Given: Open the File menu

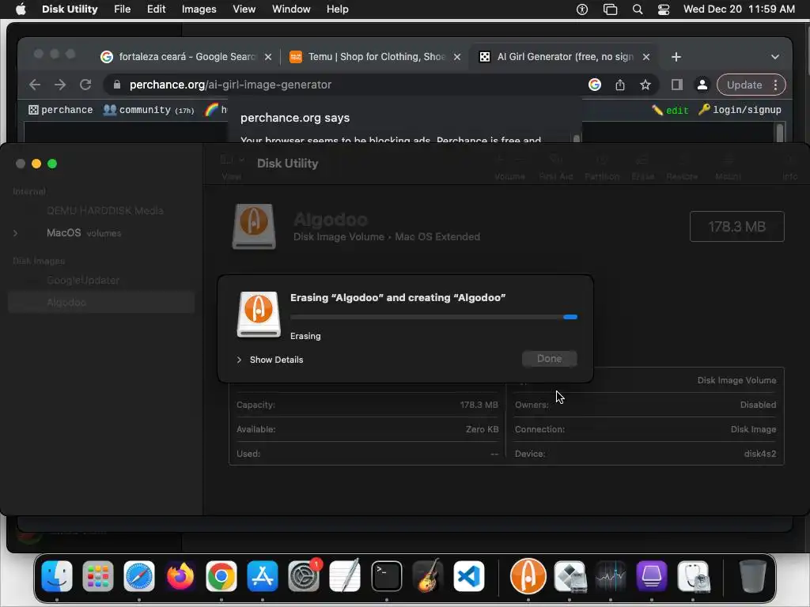Looking at the screenshot, I should pyautogui.click(x=122, y=9).
